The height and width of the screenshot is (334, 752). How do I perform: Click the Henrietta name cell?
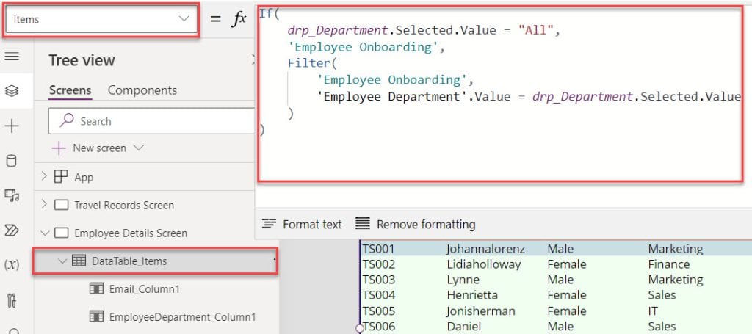[472, 294]
